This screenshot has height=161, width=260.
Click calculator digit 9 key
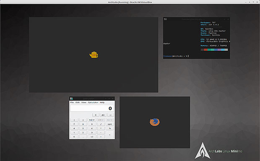click(92, 124)
